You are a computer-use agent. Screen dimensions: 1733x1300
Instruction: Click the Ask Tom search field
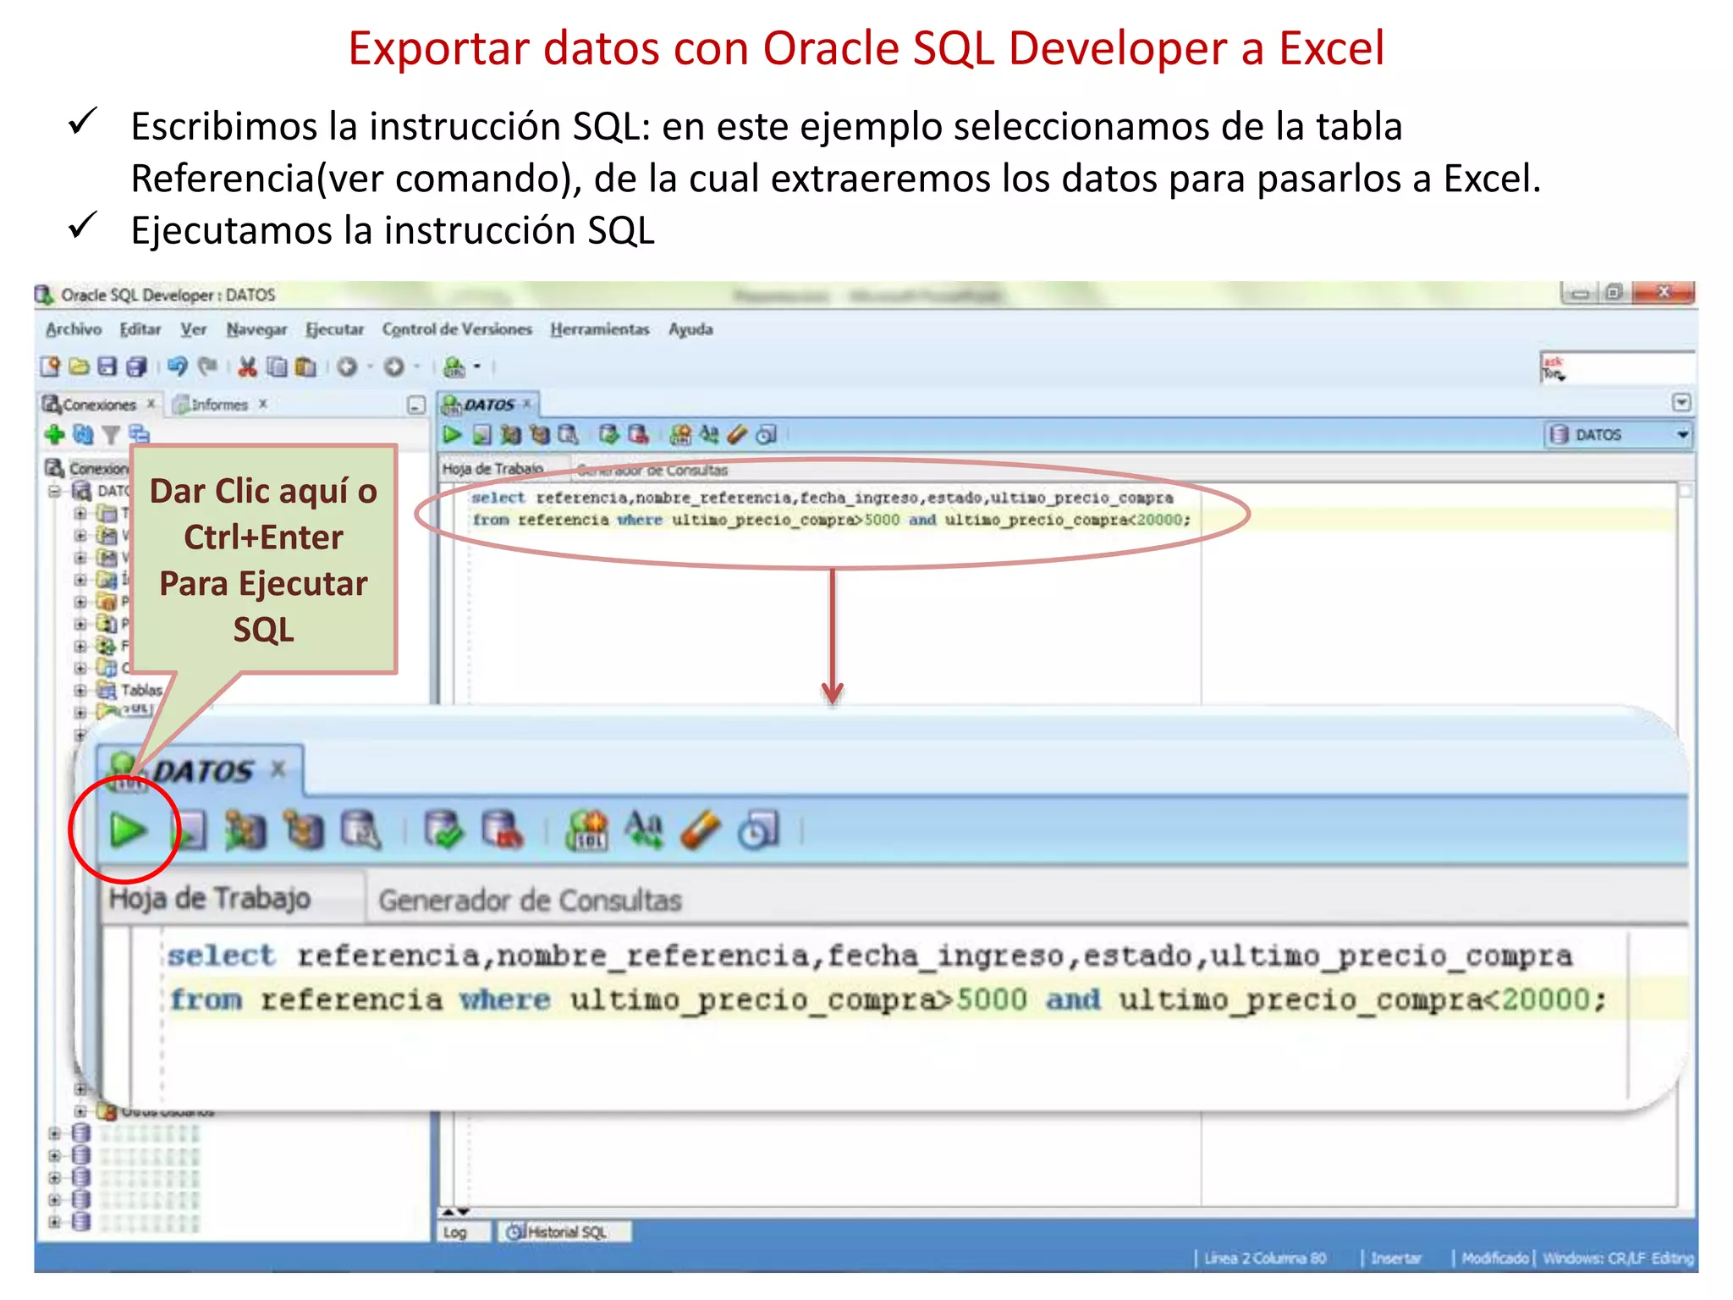tap(1618, 369)
